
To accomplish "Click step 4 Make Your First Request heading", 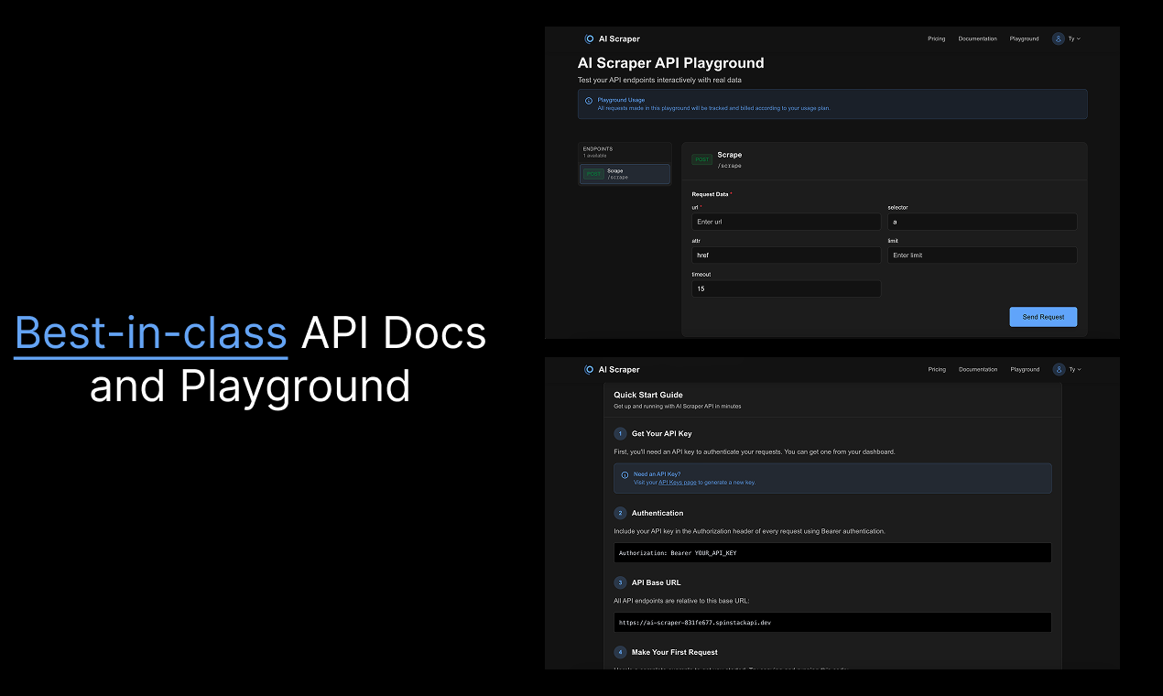I will (x=674, y=652).
